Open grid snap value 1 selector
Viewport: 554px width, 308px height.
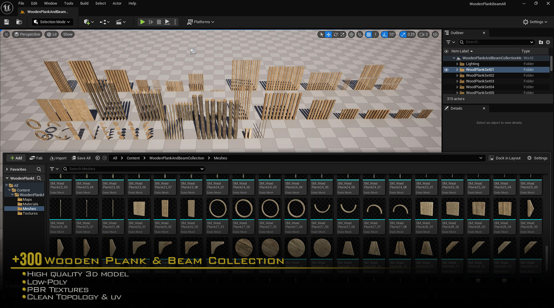tap(375, 34)
